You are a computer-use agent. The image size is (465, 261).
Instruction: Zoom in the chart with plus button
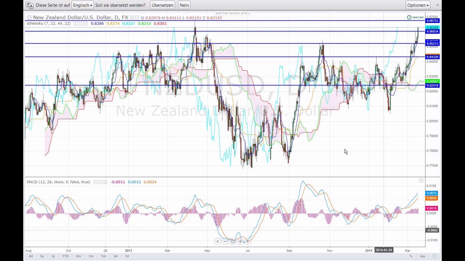pyautogui.click(x=240, y=241)
